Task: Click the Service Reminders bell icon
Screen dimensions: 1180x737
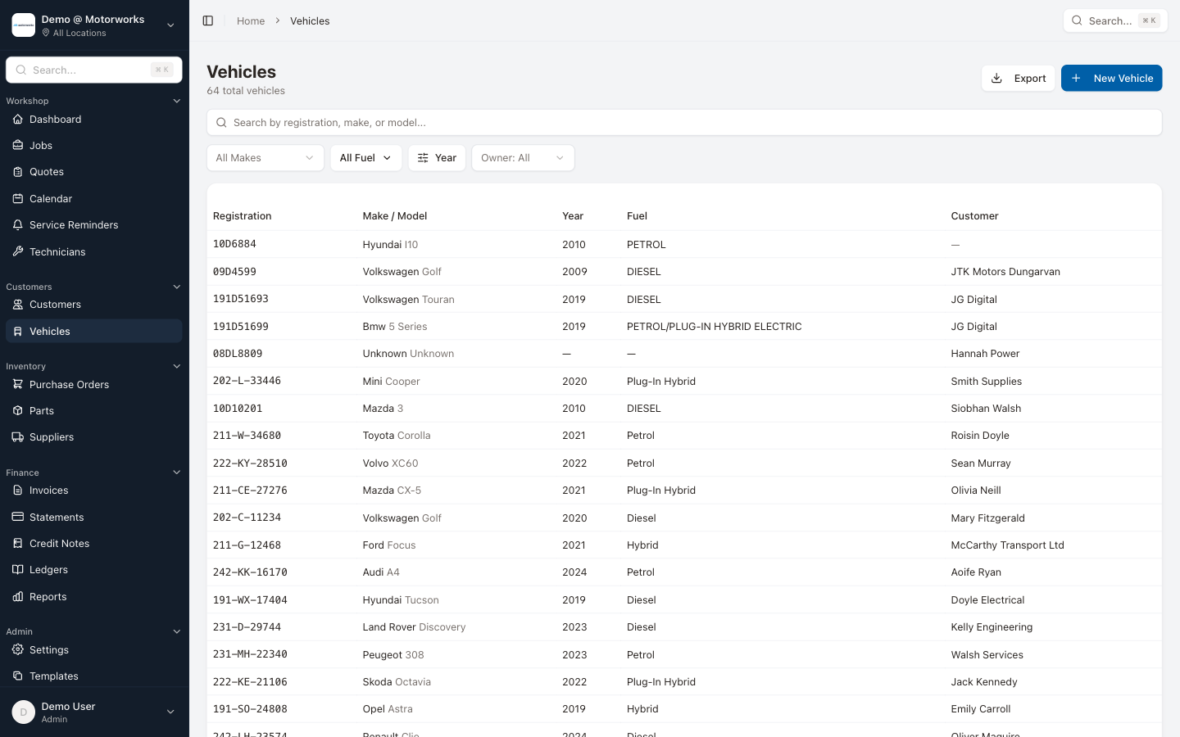Action: coord(17,224)
